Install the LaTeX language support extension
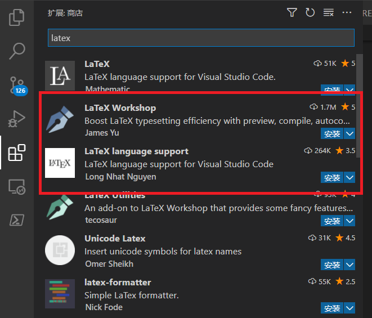 coord(332,177)
